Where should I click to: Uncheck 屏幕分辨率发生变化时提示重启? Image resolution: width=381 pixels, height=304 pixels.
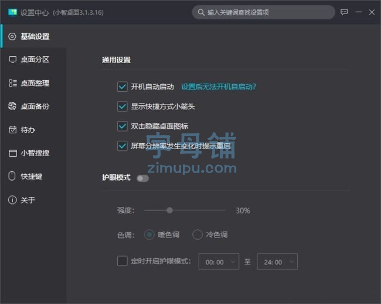tap(123, 146)
